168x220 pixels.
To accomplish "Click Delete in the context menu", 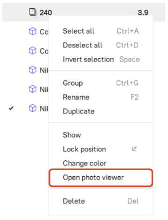I will click(x=101, y=201).
